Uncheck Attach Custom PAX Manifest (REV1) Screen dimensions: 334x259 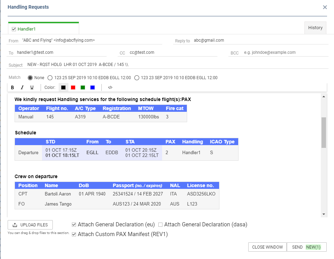[74, 234]
